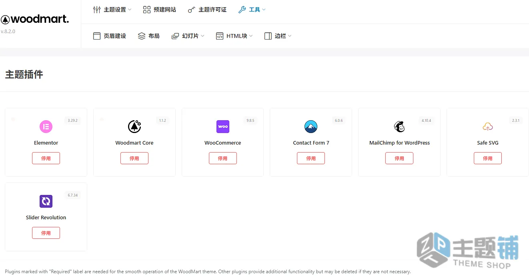This screenshot has width=529, height=280.
Task: Click the layers icon beside 布局
Action: click(142, 36)
